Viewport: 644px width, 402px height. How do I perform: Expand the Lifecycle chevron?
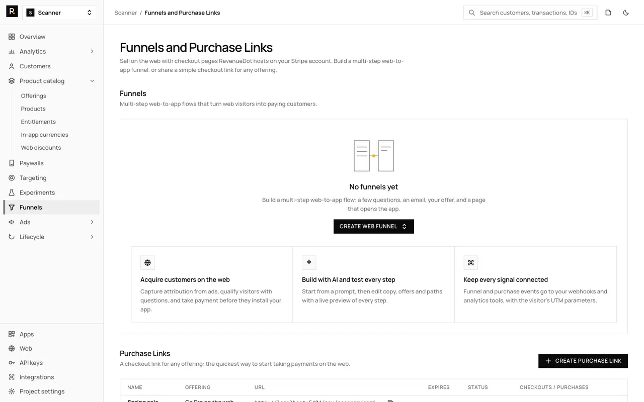pyautogui.click(x=92, y=237)
